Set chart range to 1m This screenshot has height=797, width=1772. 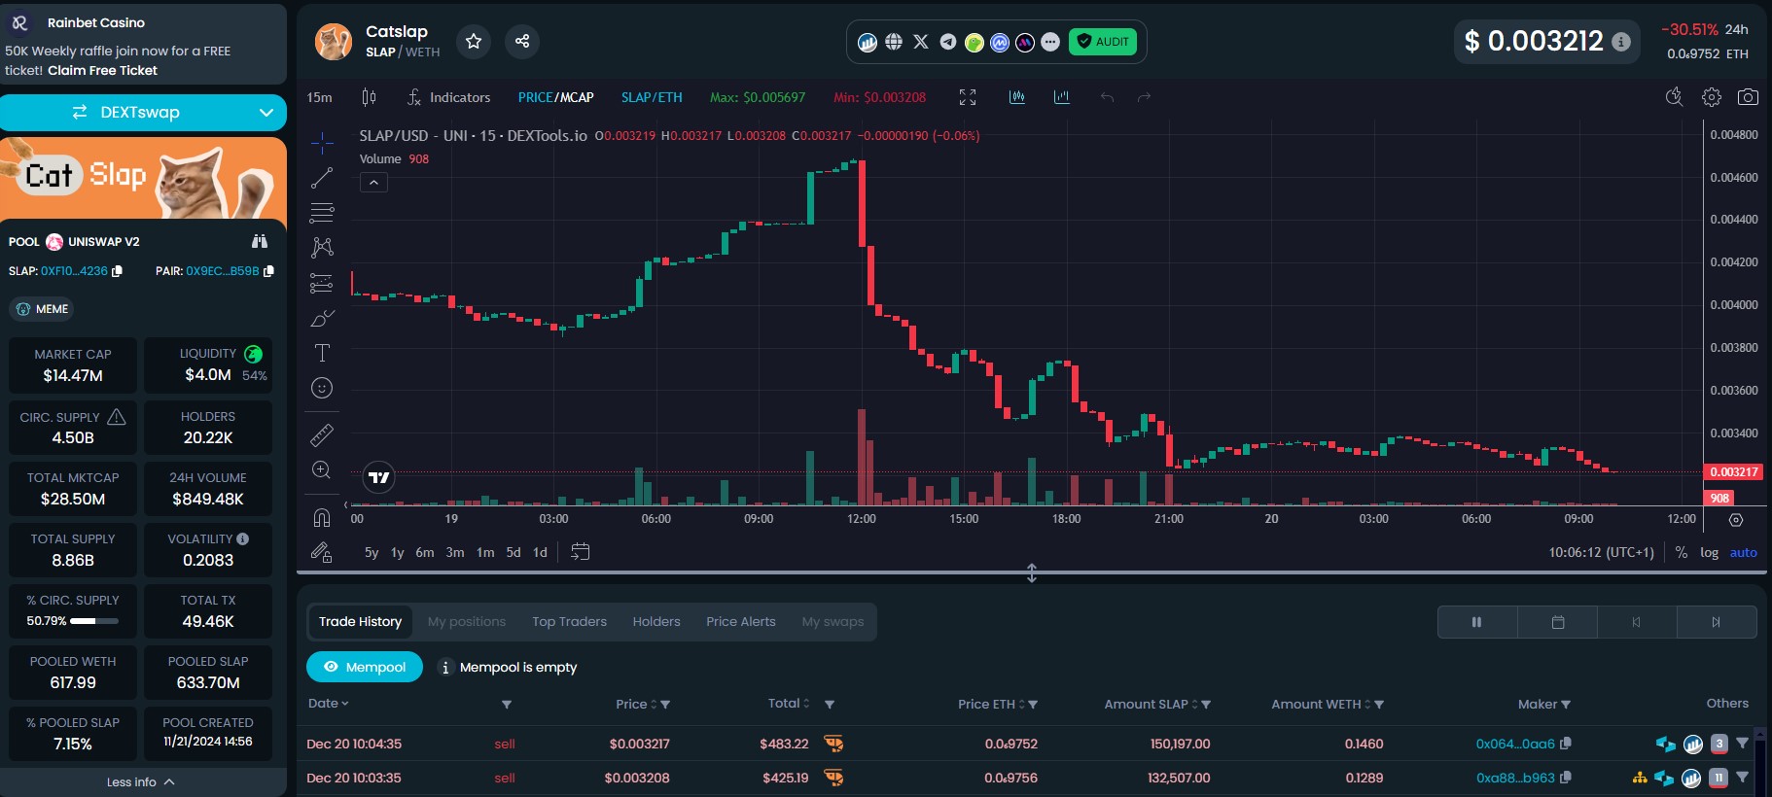pyautogui.click(x=485, y=552)
